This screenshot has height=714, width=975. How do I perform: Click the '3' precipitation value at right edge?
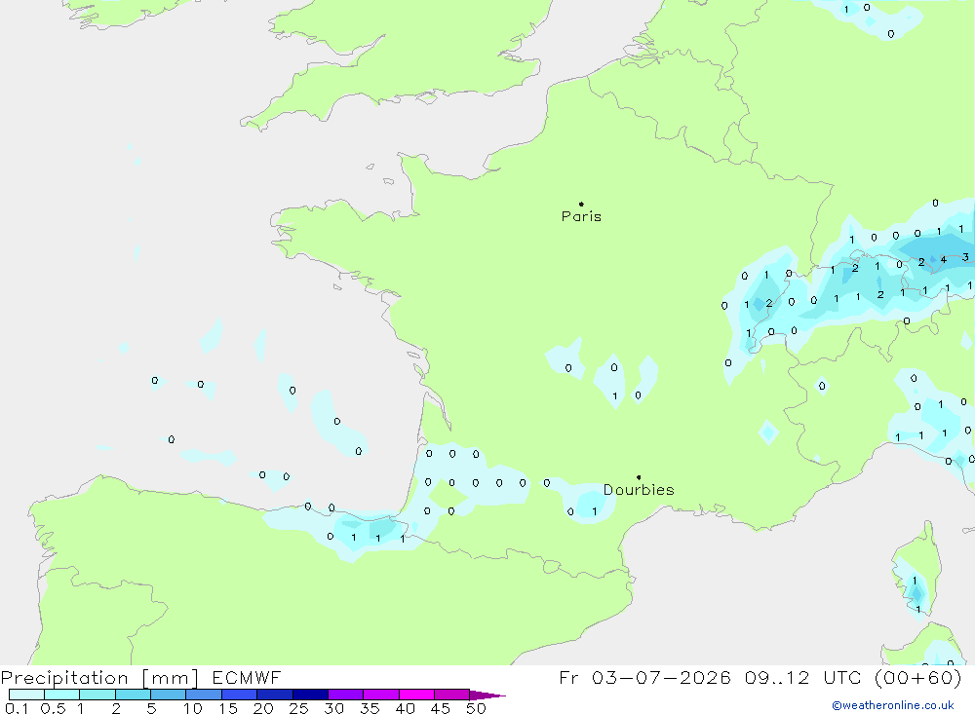point(965,256)
